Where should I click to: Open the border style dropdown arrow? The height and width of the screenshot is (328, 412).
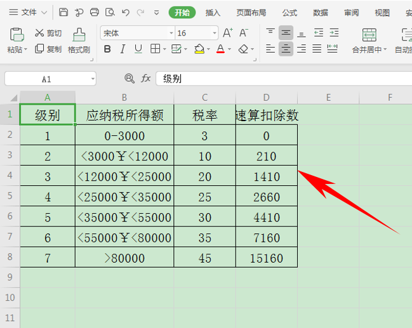tap(164, 49)
